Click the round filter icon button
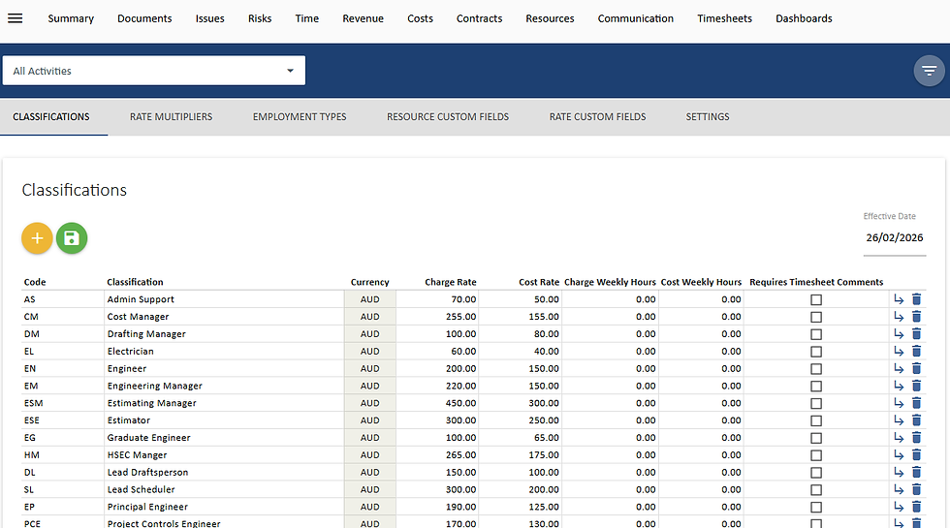The height and width of the screenshot is (528, 950). (929, 71)
